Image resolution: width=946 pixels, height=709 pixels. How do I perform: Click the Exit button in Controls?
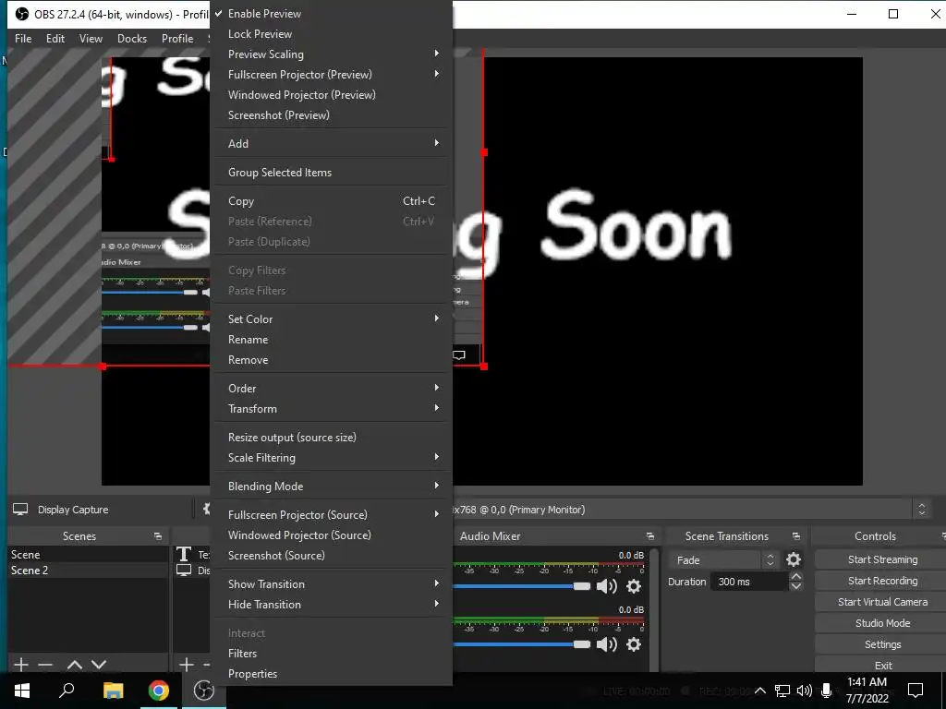coord(882,665)
